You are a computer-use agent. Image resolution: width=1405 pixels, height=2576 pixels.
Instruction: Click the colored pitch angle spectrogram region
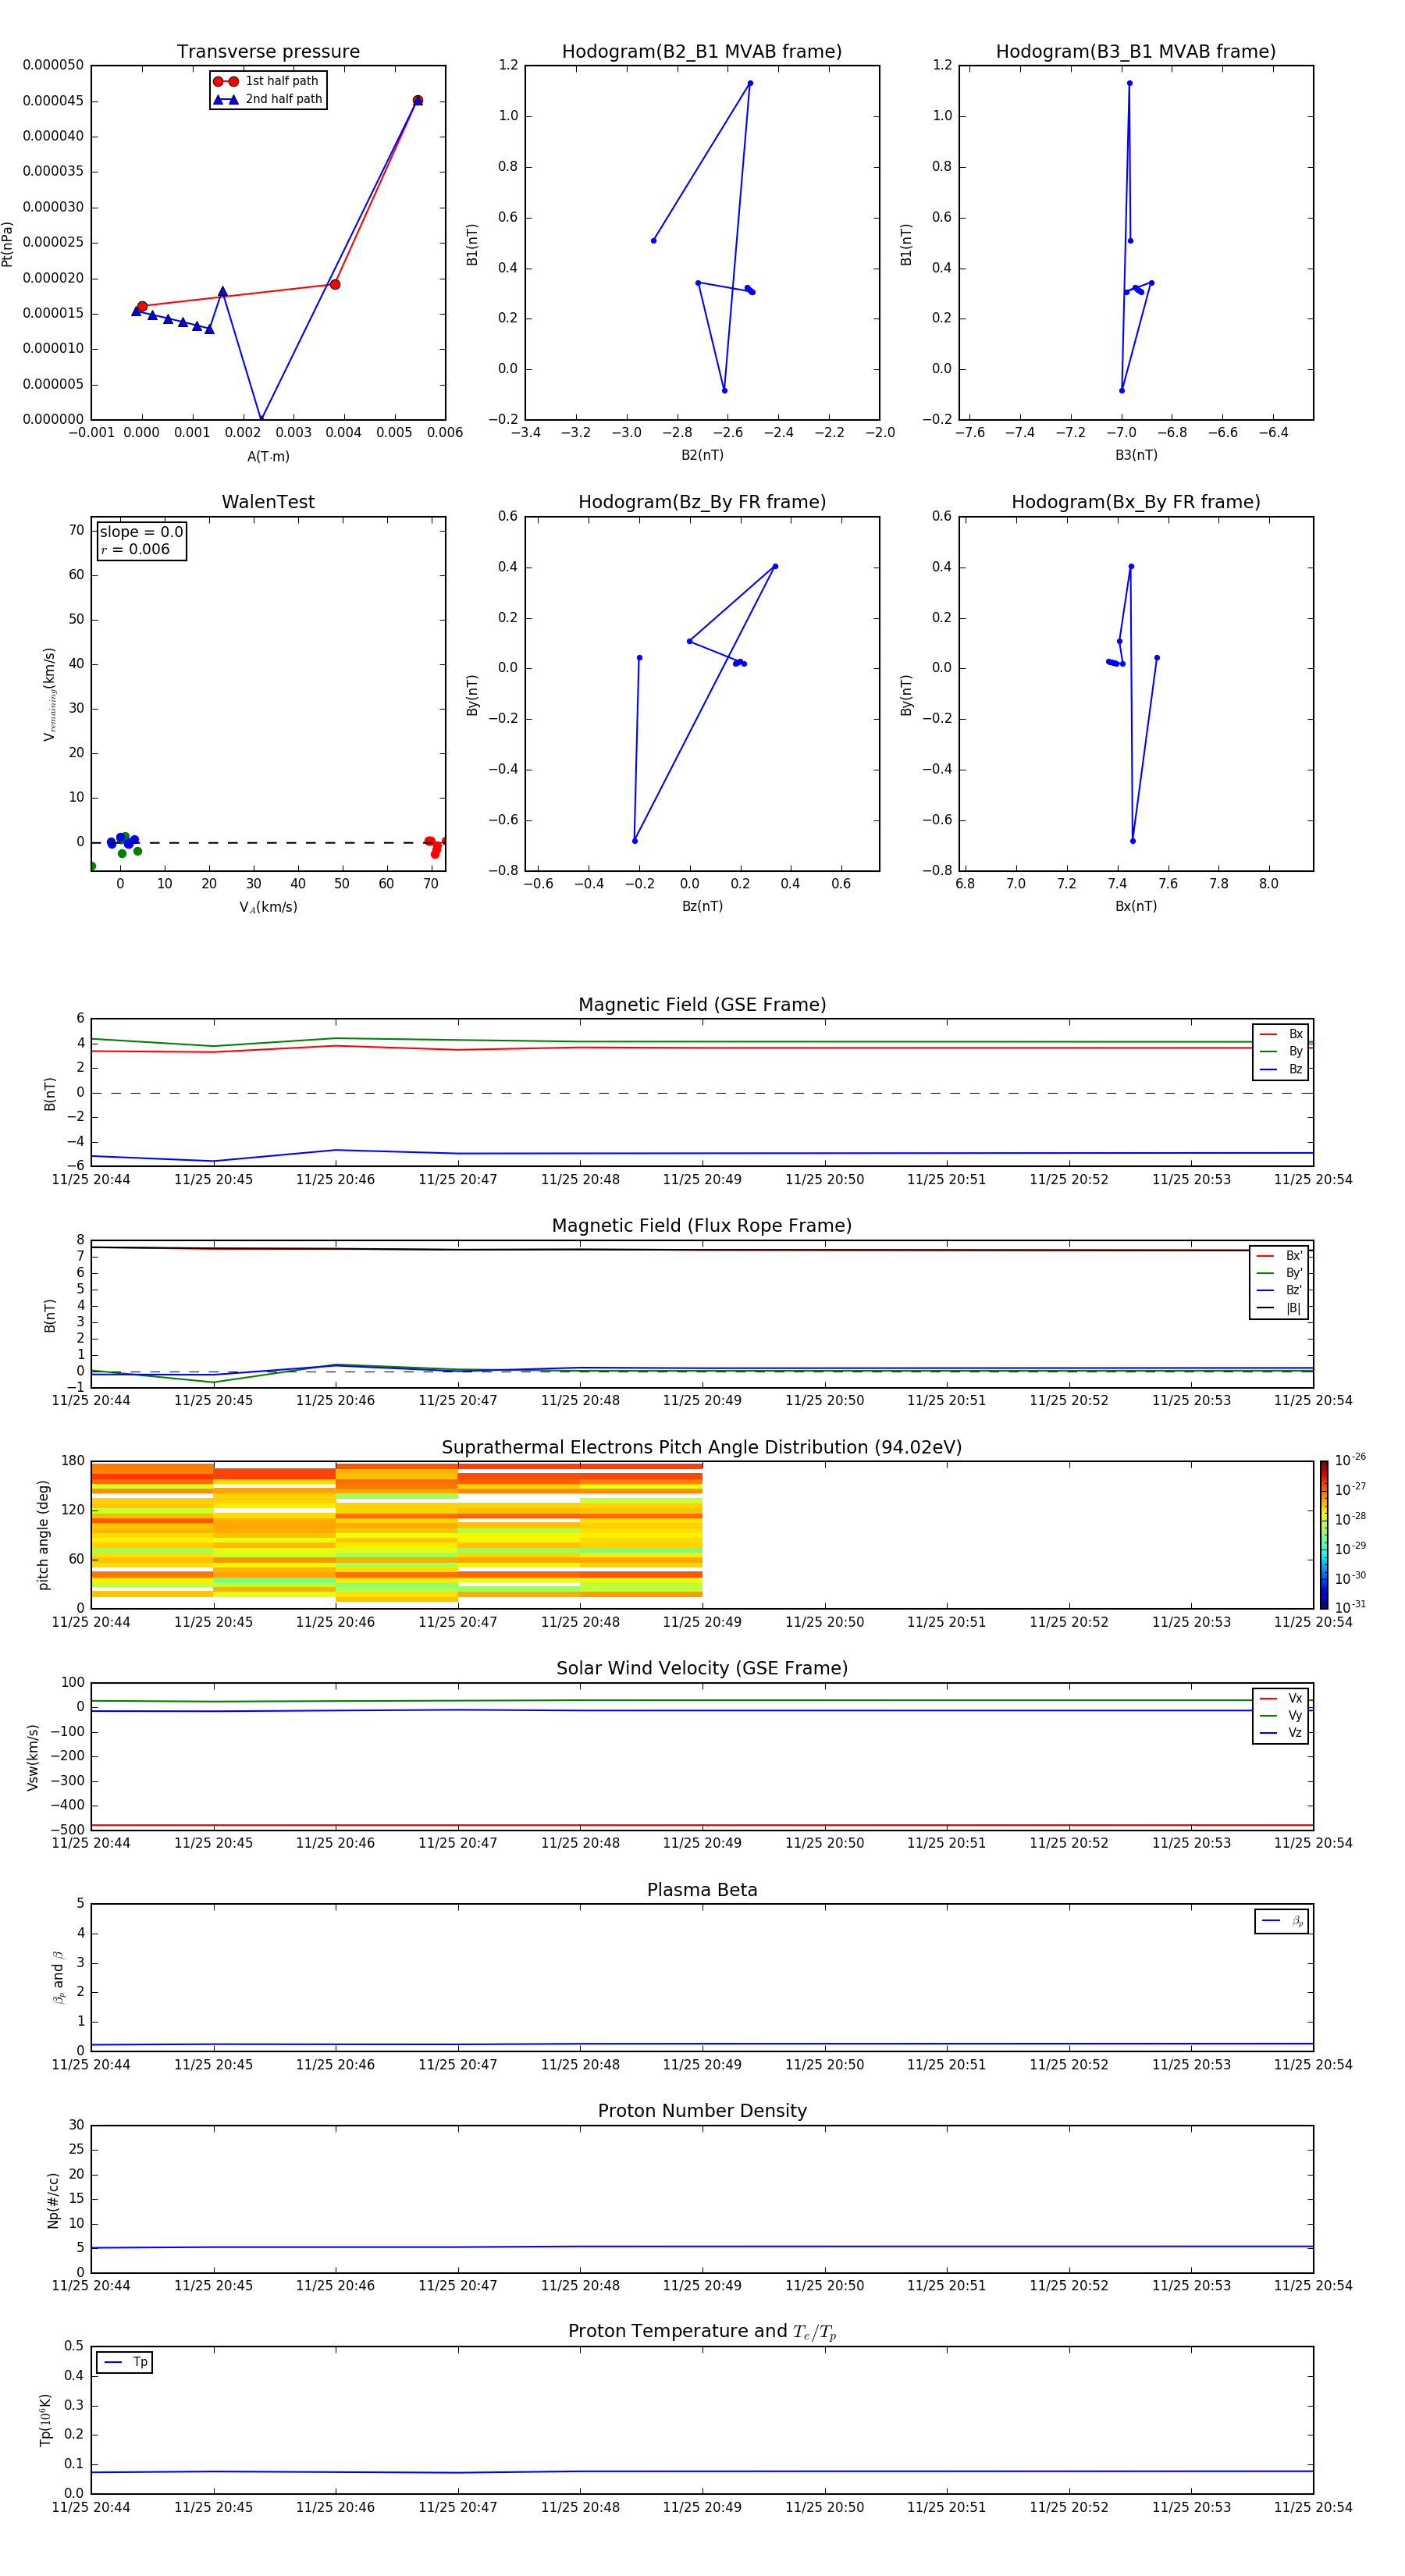397,1533
